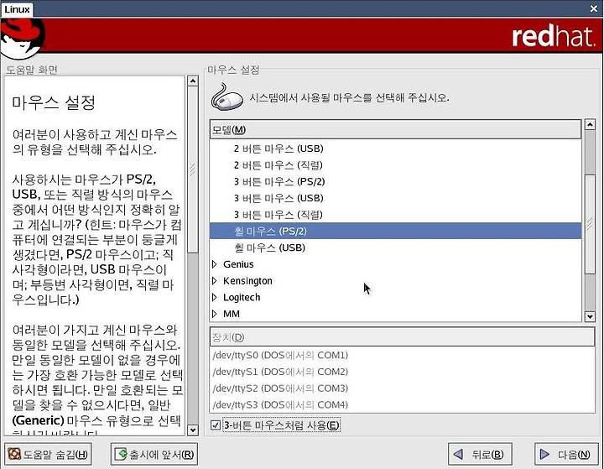Select 휠 마우스 (USB) row
Viewport: 604px width, 469px height.
click(396, 248)
